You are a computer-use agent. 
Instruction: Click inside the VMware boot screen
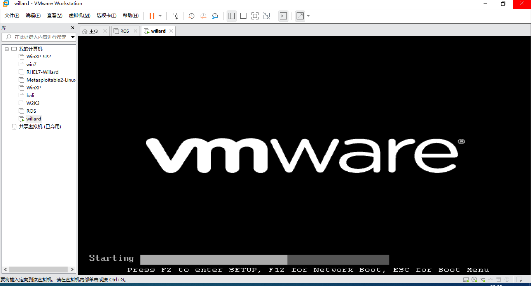(304, 155)
